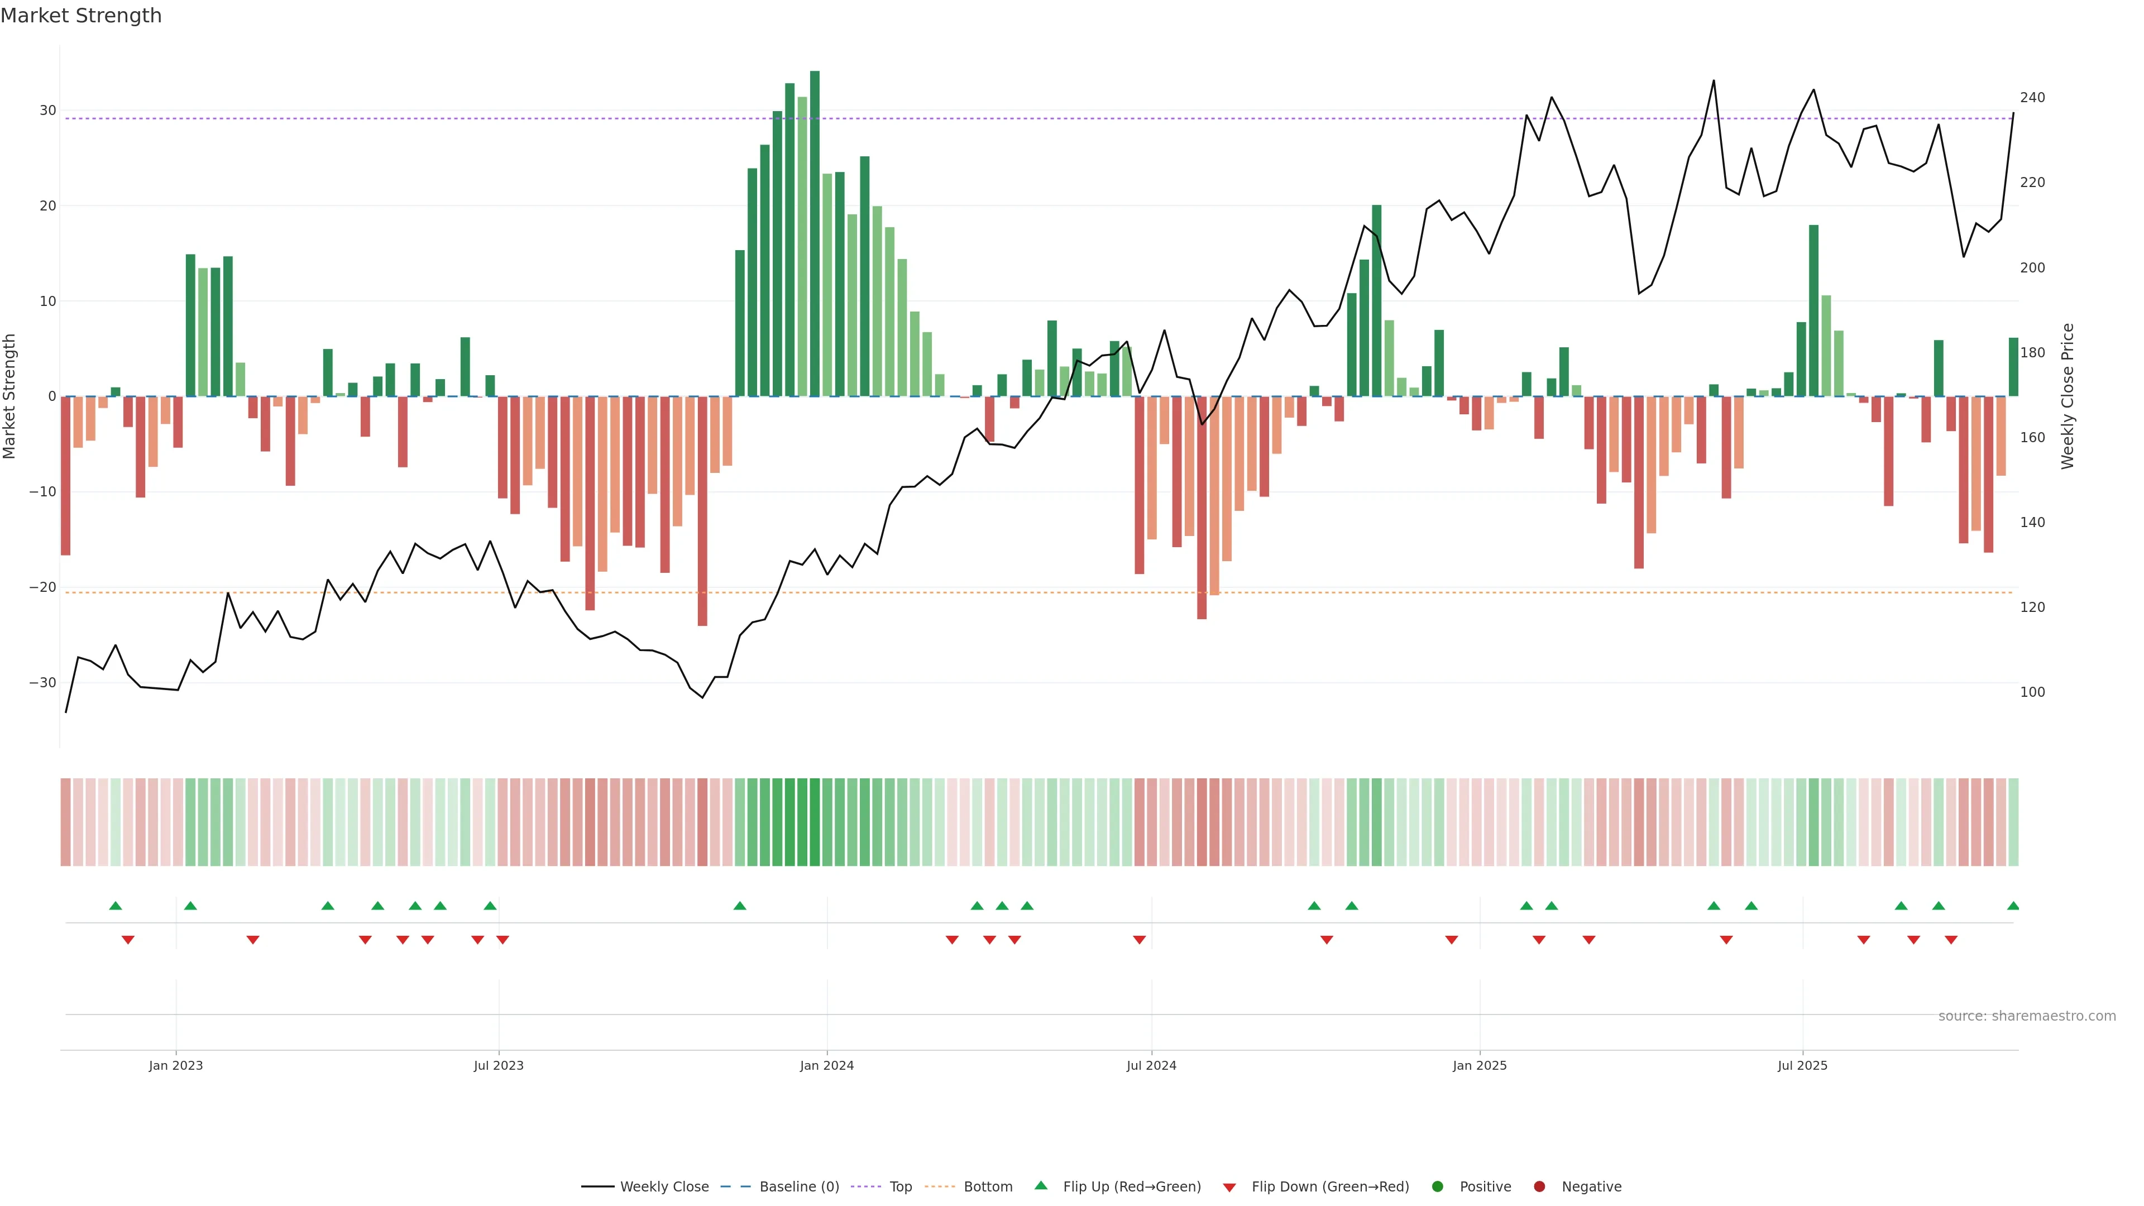Viewport: 2144px width, 1206px height.
Task: Click the Flip Up green triangle legend icon
Action: [x=1040, y=1186]
